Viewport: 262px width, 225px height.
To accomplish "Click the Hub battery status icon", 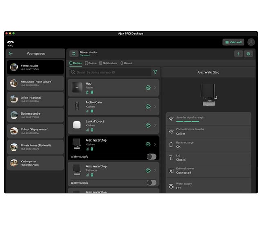I will (92, 92).
